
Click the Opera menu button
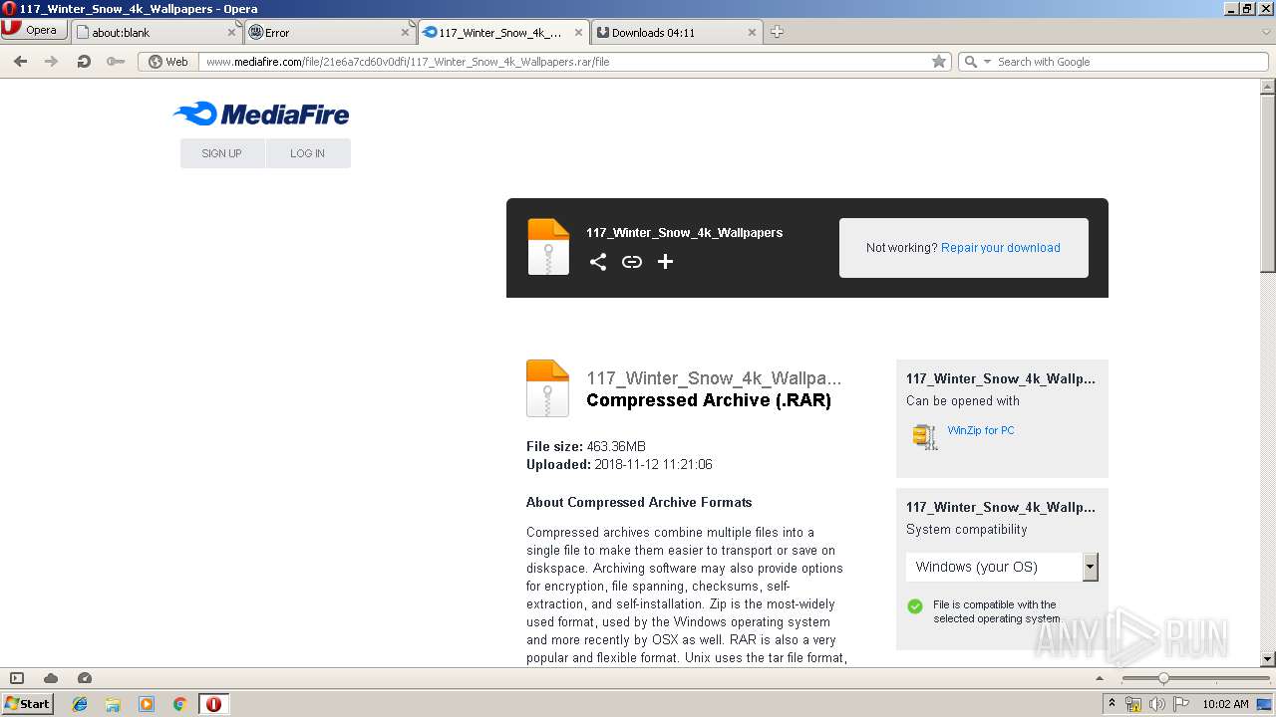click(x=34, y=30)
